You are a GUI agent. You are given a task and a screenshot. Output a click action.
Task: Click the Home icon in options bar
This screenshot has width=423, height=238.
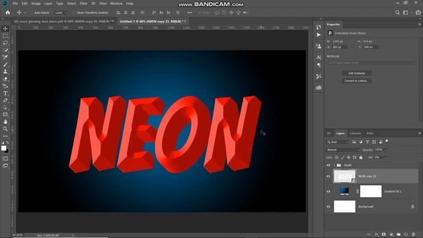pyautogui.click(x=7, y=13)
